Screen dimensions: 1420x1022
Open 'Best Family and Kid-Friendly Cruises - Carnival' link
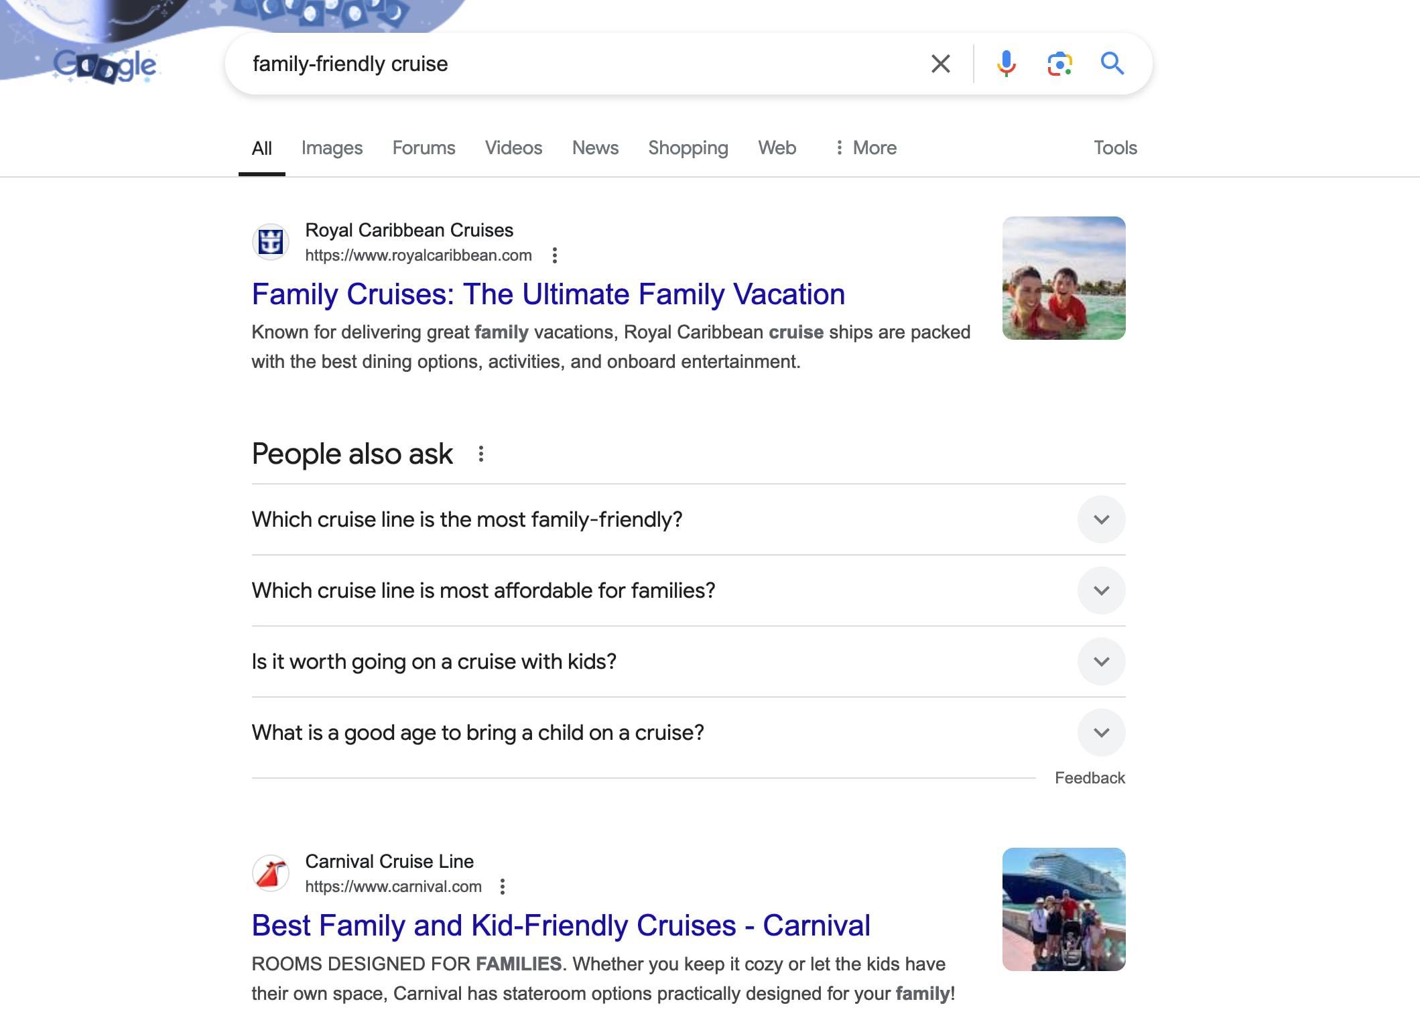pyautogui.click(x=561, y=925)
